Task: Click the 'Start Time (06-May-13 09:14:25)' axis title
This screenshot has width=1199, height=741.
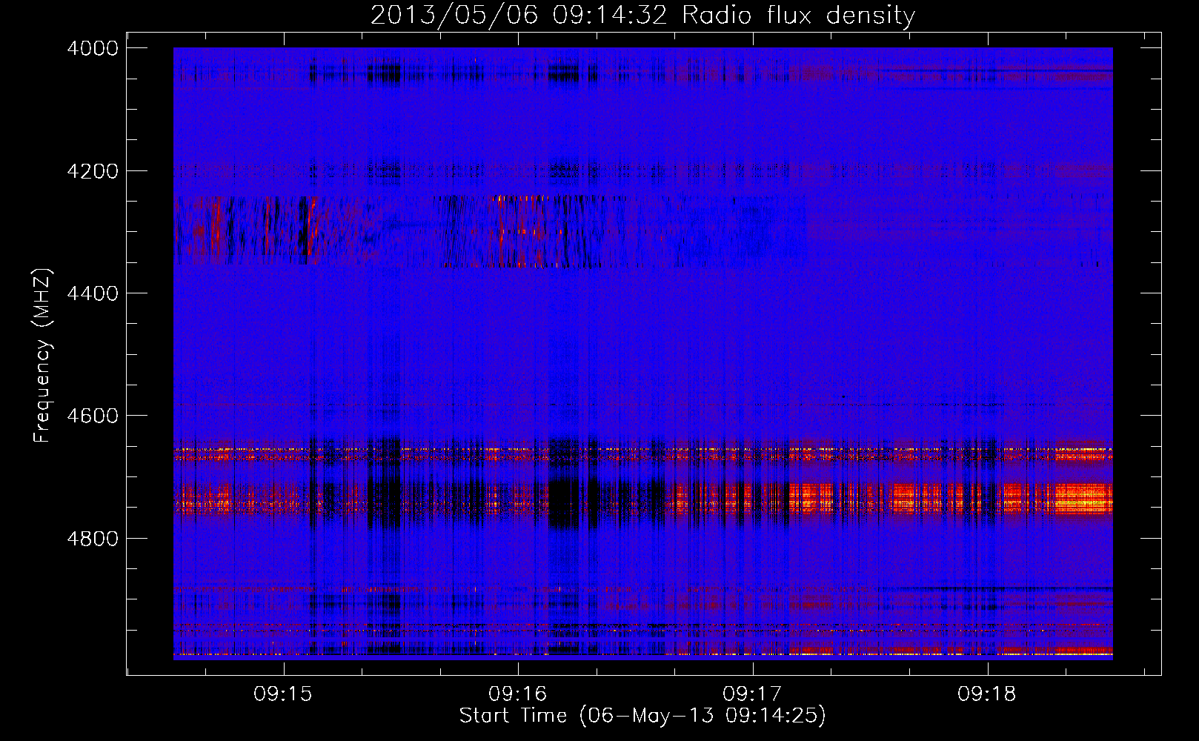Action: (x=642, y=716)
